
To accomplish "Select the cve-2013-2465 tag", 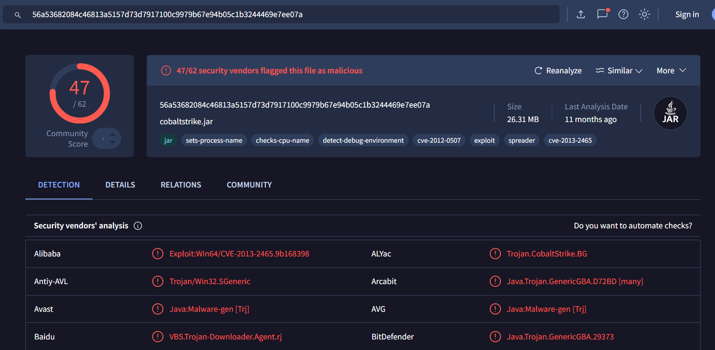I will pos(570,141).
